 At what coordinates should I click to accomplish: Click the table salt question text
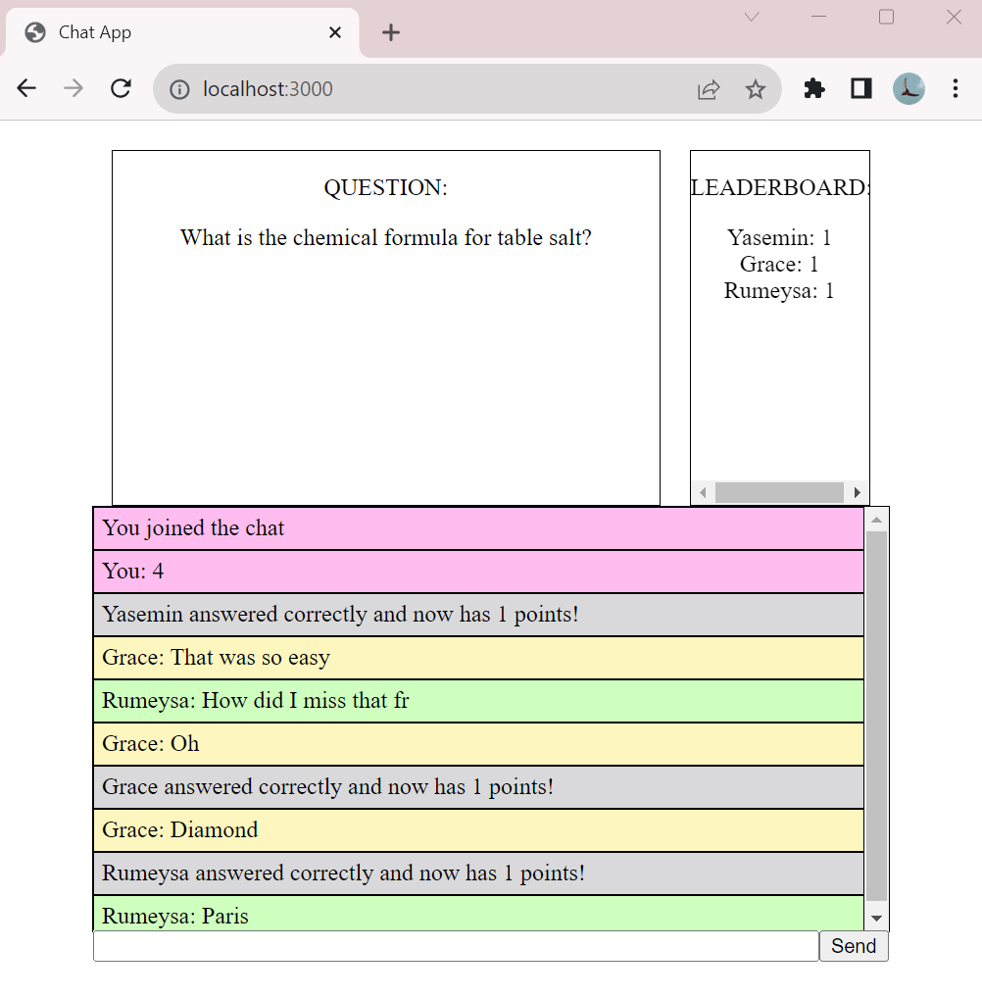click(x=386, y=238)
